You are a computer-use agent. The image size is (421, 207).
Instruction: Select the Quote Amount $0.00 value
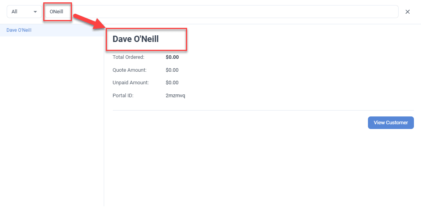tap(172, 70)
